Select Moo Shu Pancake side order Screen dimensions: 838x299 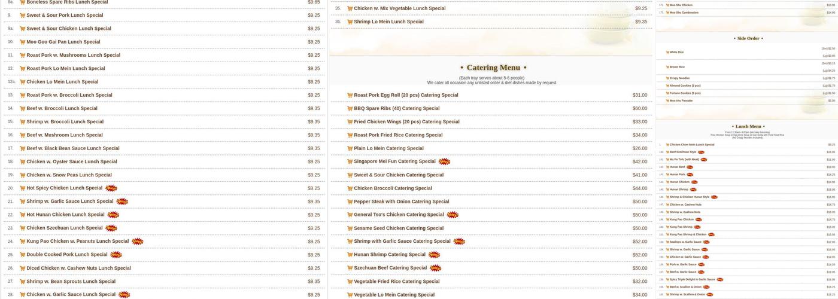click(x=681, y=100)
